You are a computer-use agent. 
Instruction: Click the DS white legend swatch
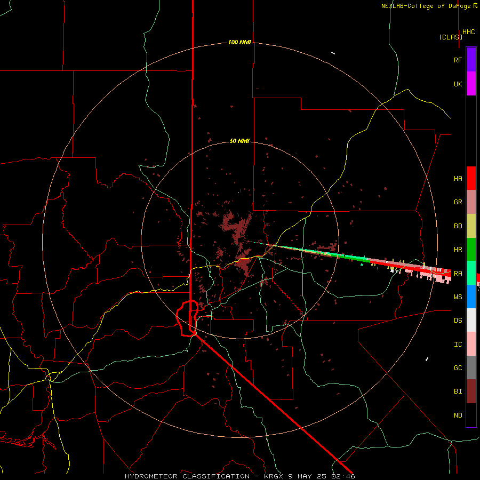[471, 320]
